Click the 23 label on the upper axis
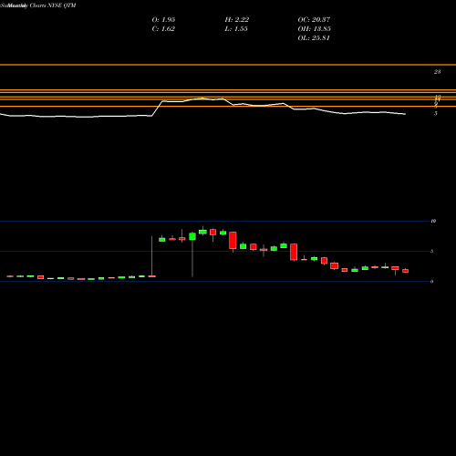 (x=437, y=72)
